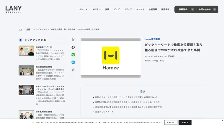
Task: Select the # 小売 hashtag
Action: pos(155,61)
